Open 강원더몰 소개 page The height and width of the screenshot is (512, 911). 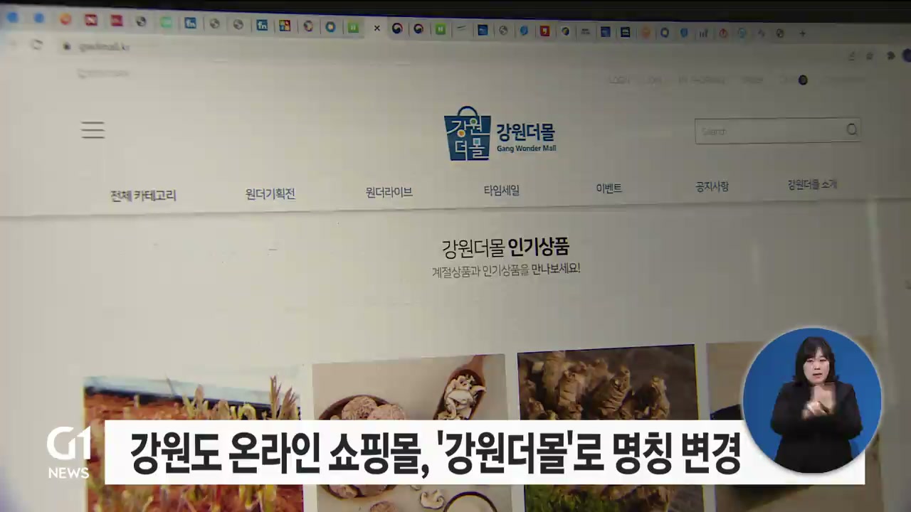tap(811, 185)
